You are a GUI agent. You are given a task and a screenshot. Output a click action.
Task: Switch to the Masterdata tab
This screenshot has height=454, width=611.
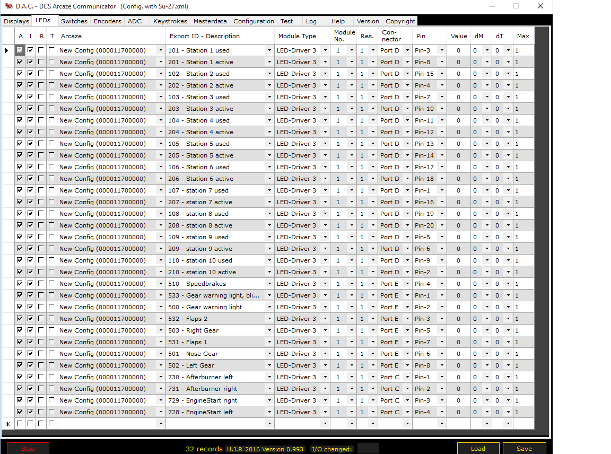(210, 21)
